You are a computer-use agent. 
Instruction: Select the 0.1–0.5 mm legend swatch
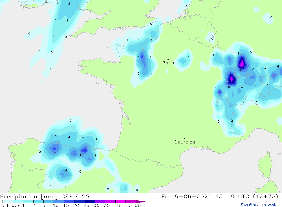tap(8, 201)
